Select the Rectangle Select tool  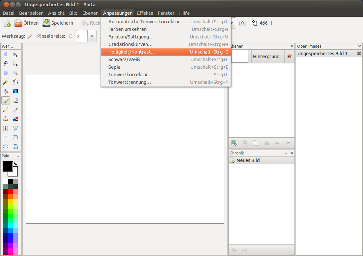click(6, 55)
